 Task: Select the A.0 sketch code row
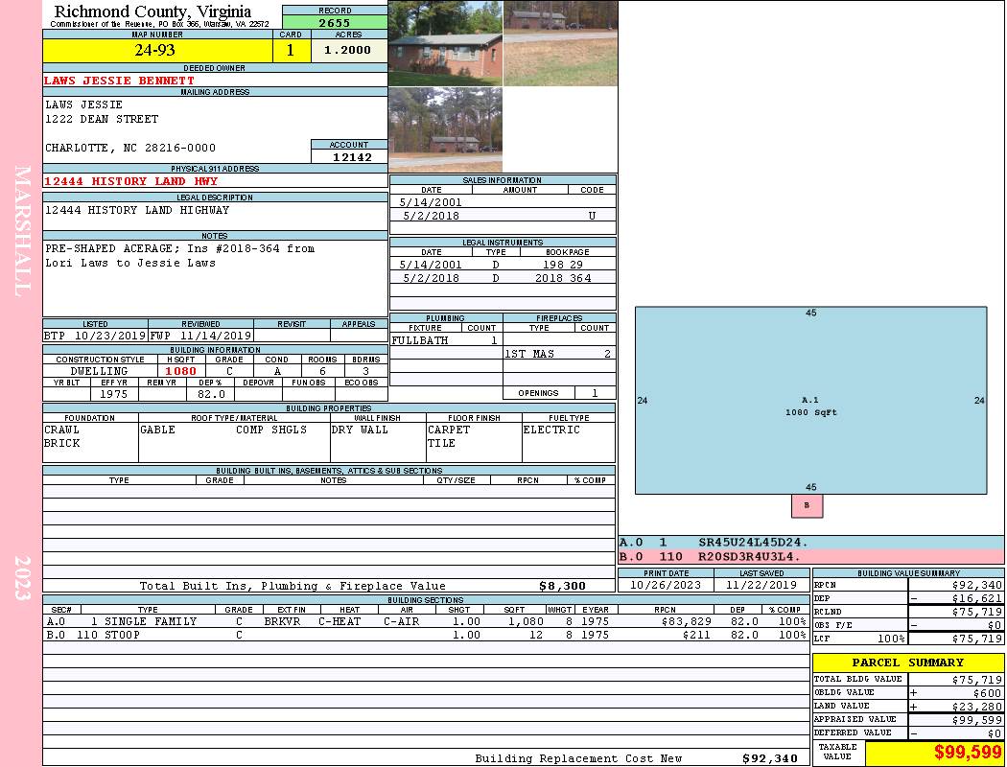pyautogui.click(x=810, y=543)
